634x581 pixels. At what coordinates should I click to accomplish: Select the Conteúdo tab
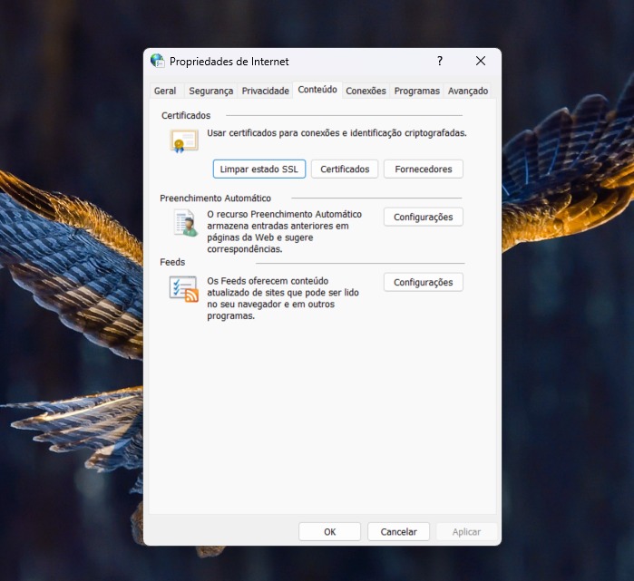click(317, 90)
